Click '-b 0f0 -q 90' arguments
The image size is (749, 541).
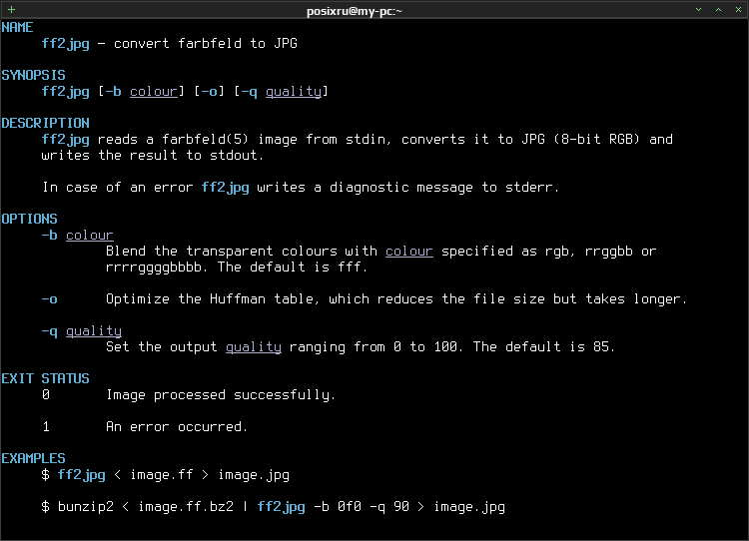(362, 507)
